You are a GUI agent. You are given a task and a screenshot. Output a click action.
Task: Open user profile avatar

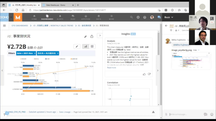point(152,17)
